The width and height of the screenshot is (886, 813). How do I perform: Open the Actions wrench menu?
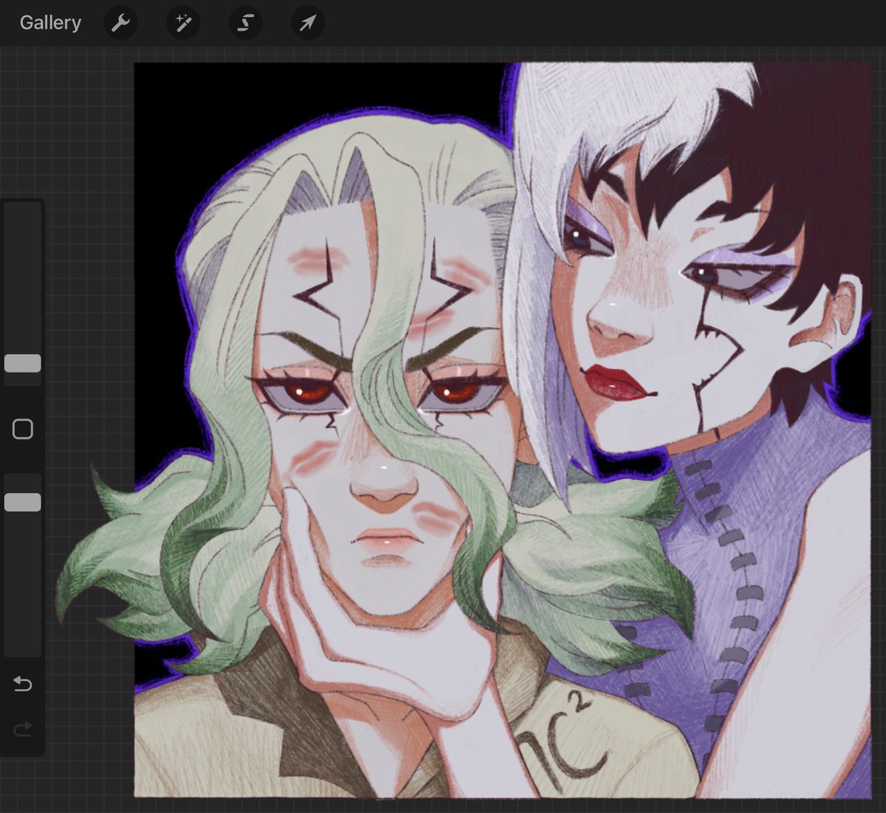pos(120,23)
